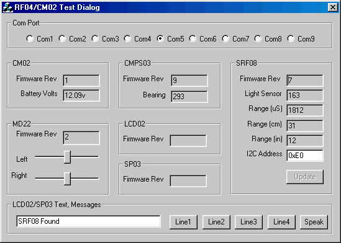Click the Bearing field showing 293

(x=189, y=97)
